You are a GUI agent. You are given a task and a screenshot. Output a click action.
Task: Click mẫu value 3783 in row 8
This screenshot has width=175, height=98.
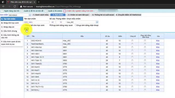pos(65,64)
